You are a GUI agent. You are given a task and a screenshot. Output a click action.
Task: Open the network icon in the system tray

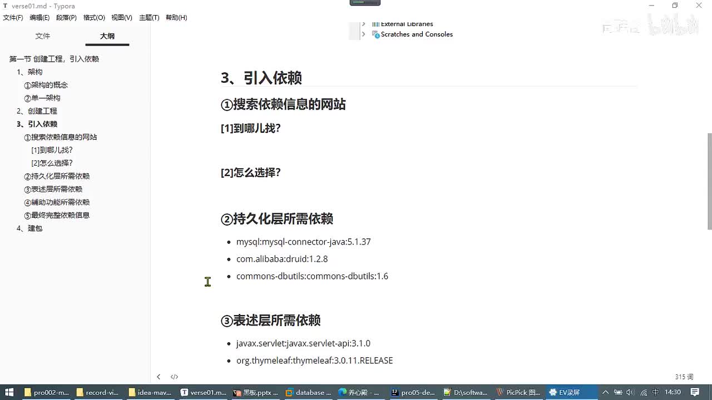643,392
